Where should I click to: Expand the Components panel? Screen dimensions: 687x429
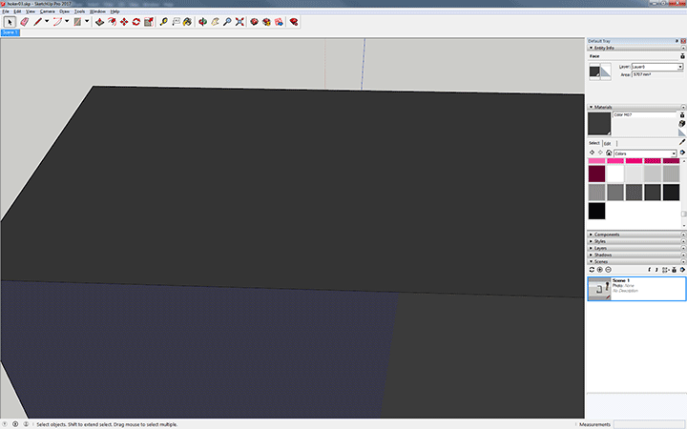tap(634, 235)
